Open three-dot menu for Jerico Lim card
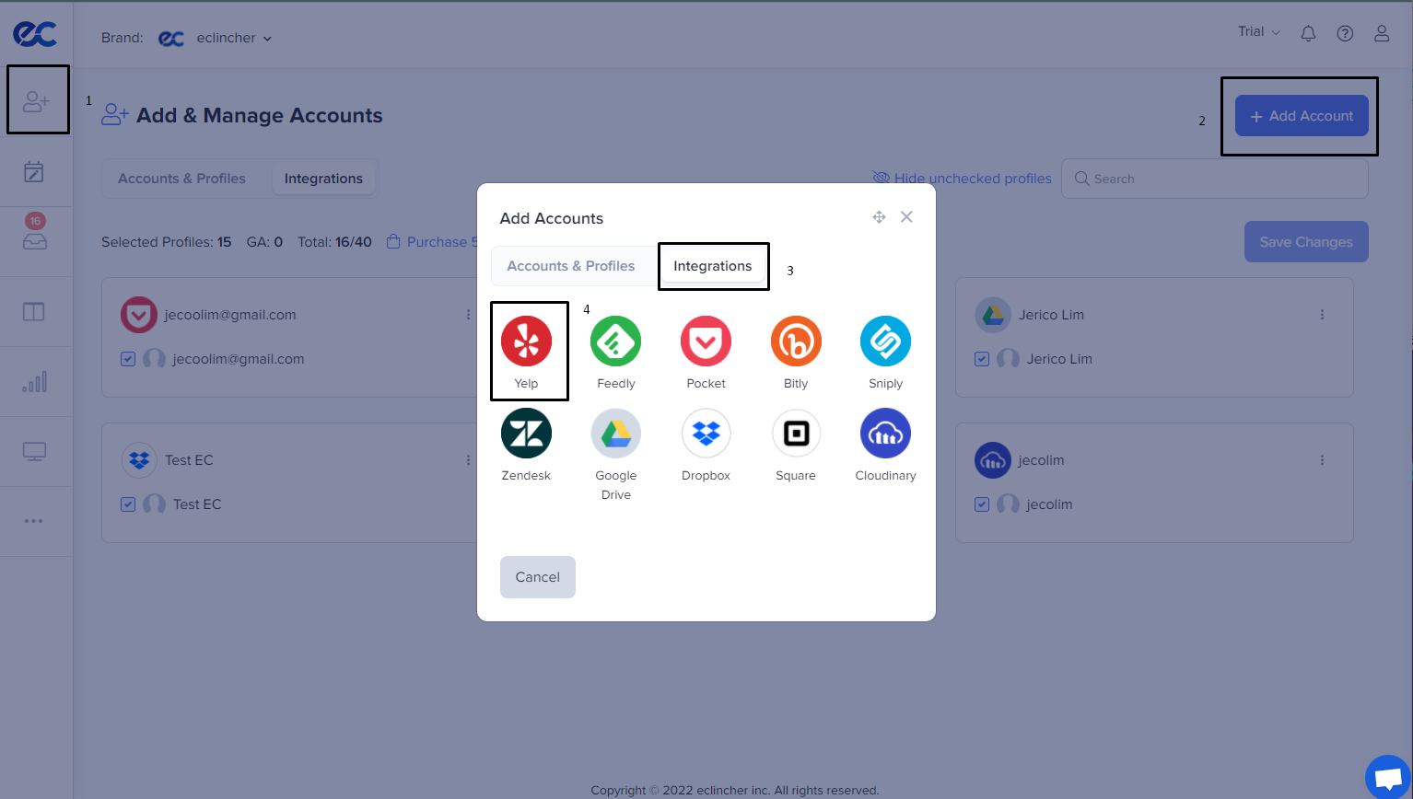 coord(1322,315)
